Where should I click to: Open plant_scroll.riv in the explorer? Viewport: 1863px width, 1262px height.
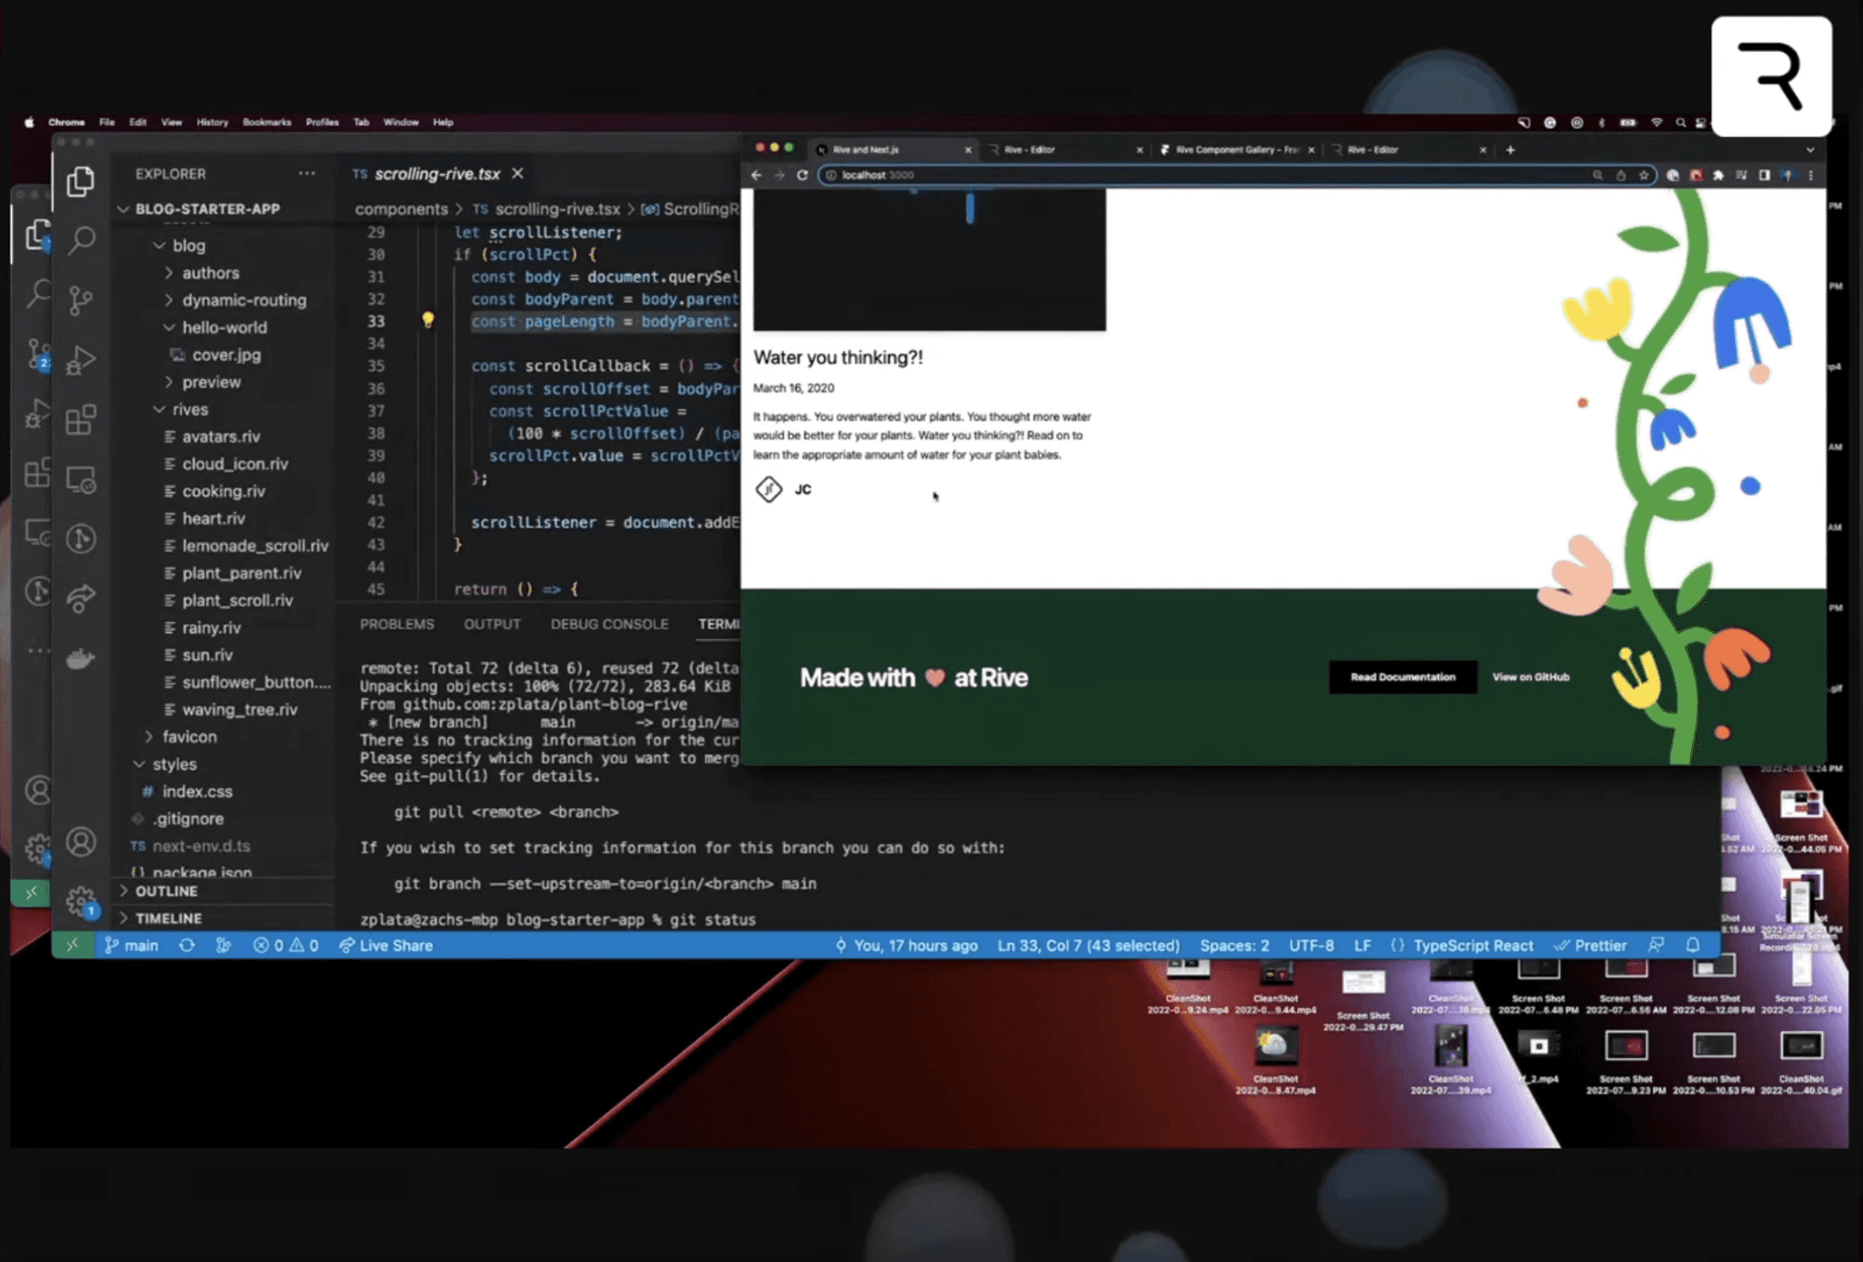tap(237, 600)
